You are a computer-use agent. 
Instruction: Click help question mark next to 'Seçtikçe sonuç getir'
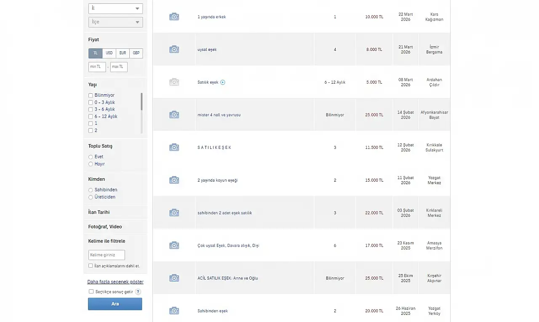coord(138,292)
